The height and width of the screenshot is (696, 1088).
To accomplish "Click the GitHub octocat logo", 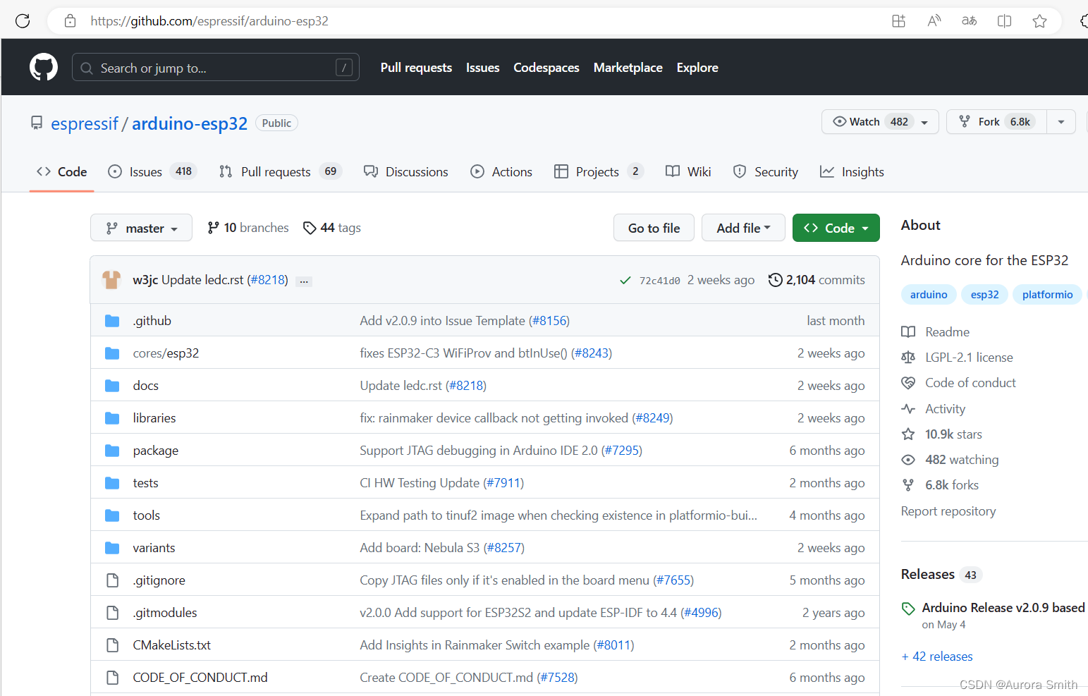I will [44, 67].
